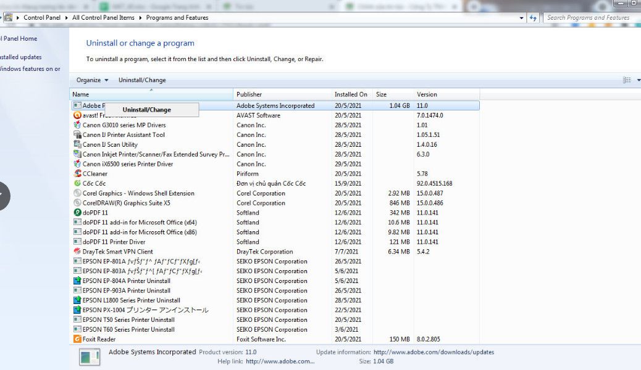Click AVAST Software publisher cell
Screen dimensions: 641x370
tap(258, 115)
